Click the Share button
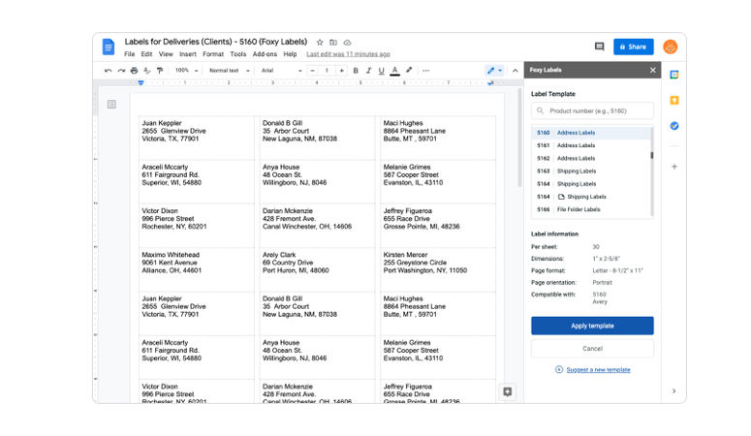Image resolution: width=751 pixels, height=436 pixels. tap(633, 47)
